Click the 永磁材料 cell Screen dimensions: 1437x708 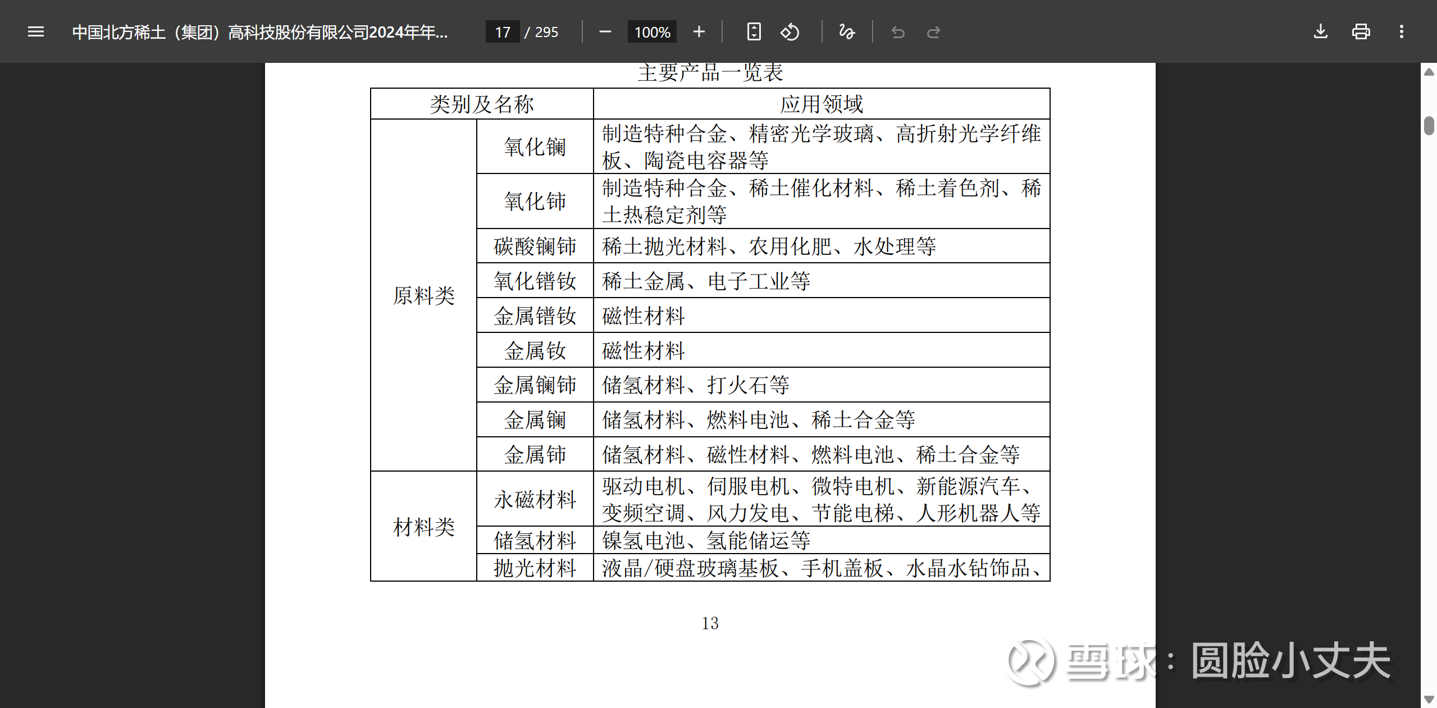(535, 499)
